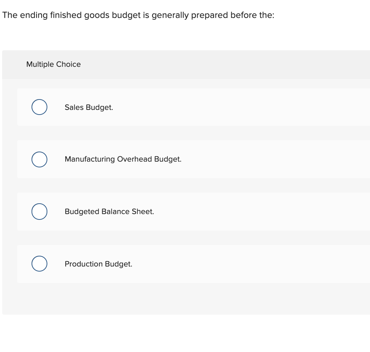Click the Budgeted Balance Sheet answer text
The height and width of the screenshot is (352, 370).
[x=109, y=212]
